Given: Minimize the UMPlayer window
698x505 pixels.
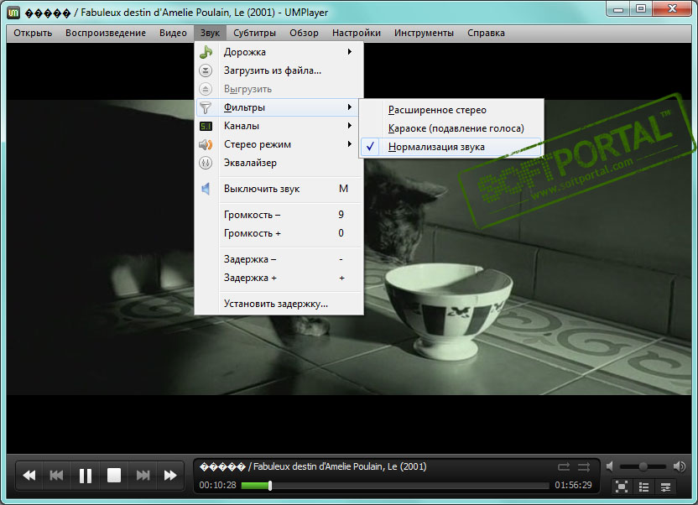Looking at the screenshot, I should pyautogui.click(x=617, y=9).
